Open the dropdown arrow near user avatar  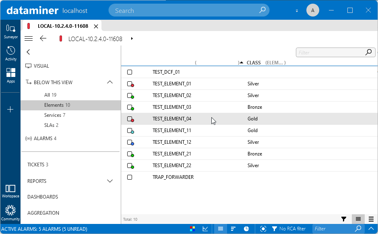coord(297,11)
